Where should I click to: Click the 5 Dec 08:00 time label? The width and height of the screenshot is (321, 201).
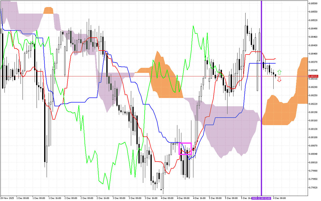pos(231,198)
